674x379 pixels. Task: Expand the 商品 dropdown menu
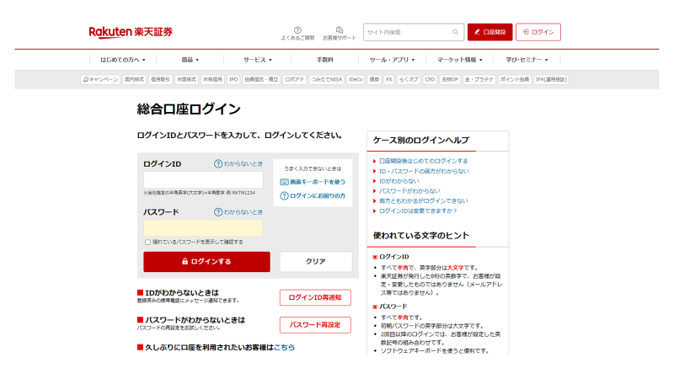coord(190,60)
